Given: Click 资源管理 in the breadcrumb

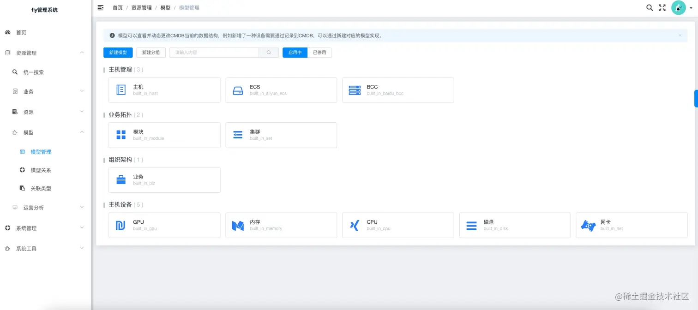Looking at the screenshot, I should (141, 8).
